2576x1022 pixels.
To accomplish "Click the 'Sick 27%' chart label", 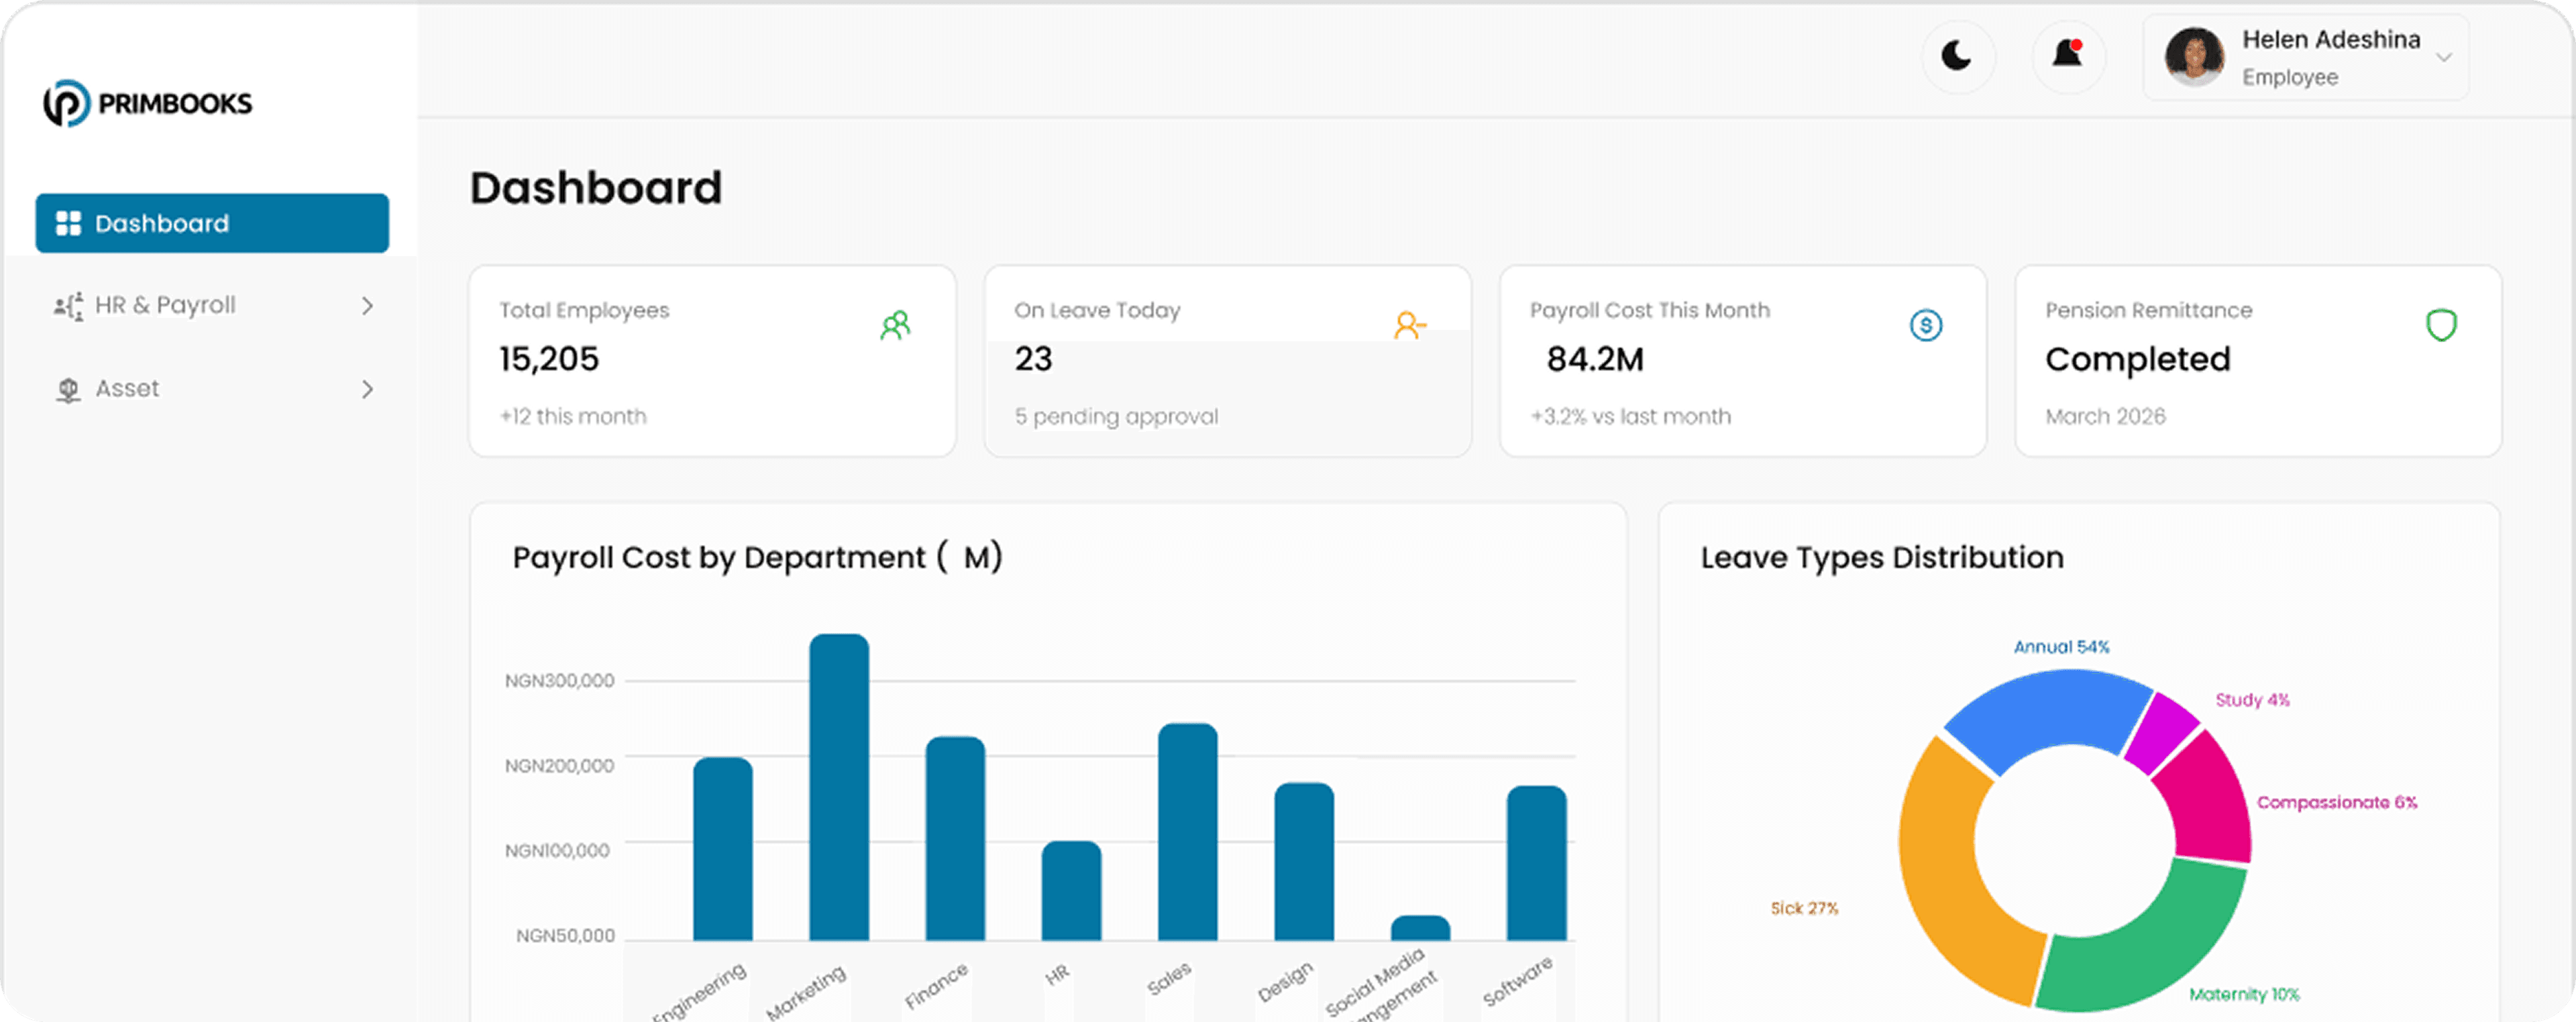I will (1804, 908).
